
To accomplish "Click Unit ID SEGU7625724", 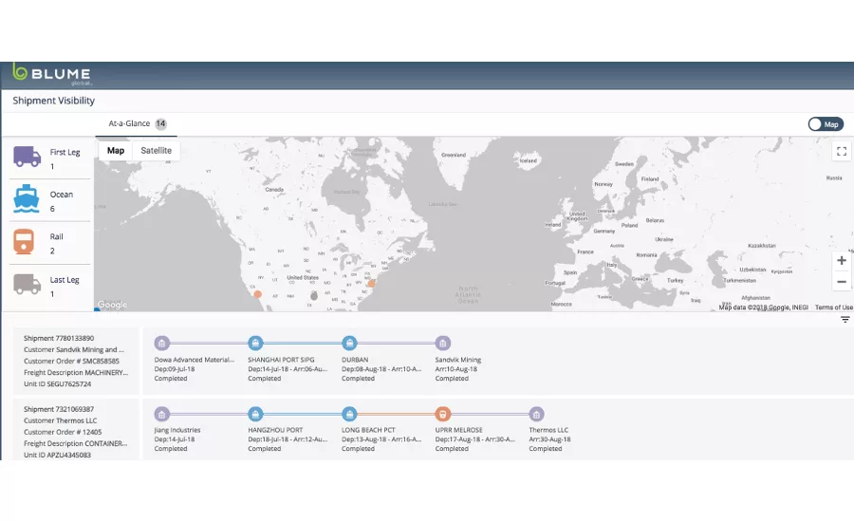I will point(57,384).
